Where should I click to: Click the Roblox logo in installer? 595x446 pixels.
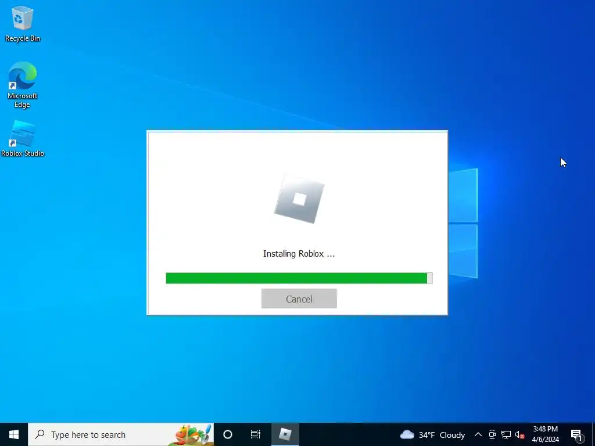point(299,200)
